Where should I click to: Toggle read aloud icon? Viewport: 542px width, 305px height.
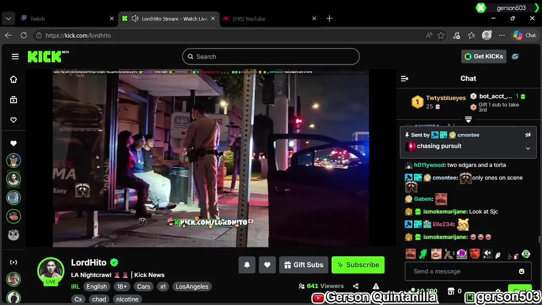(429, 36)
